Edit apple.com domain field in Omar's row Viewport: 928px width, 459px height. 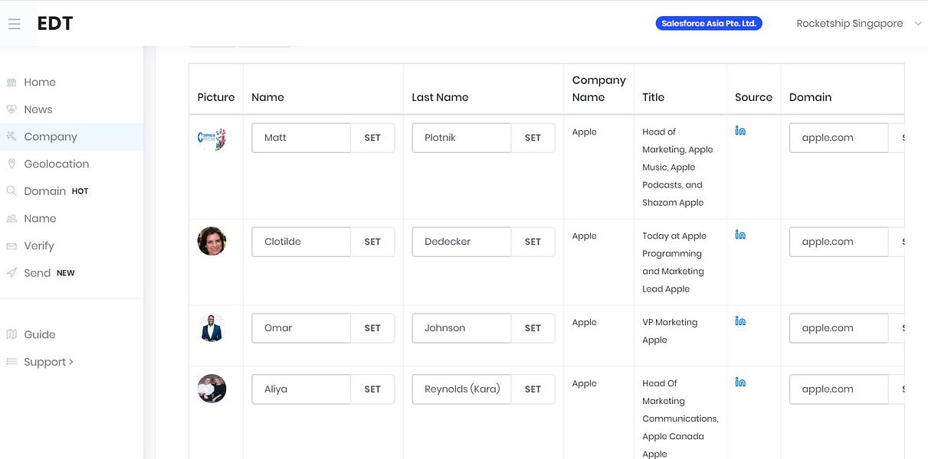click(x=839, y=328)
